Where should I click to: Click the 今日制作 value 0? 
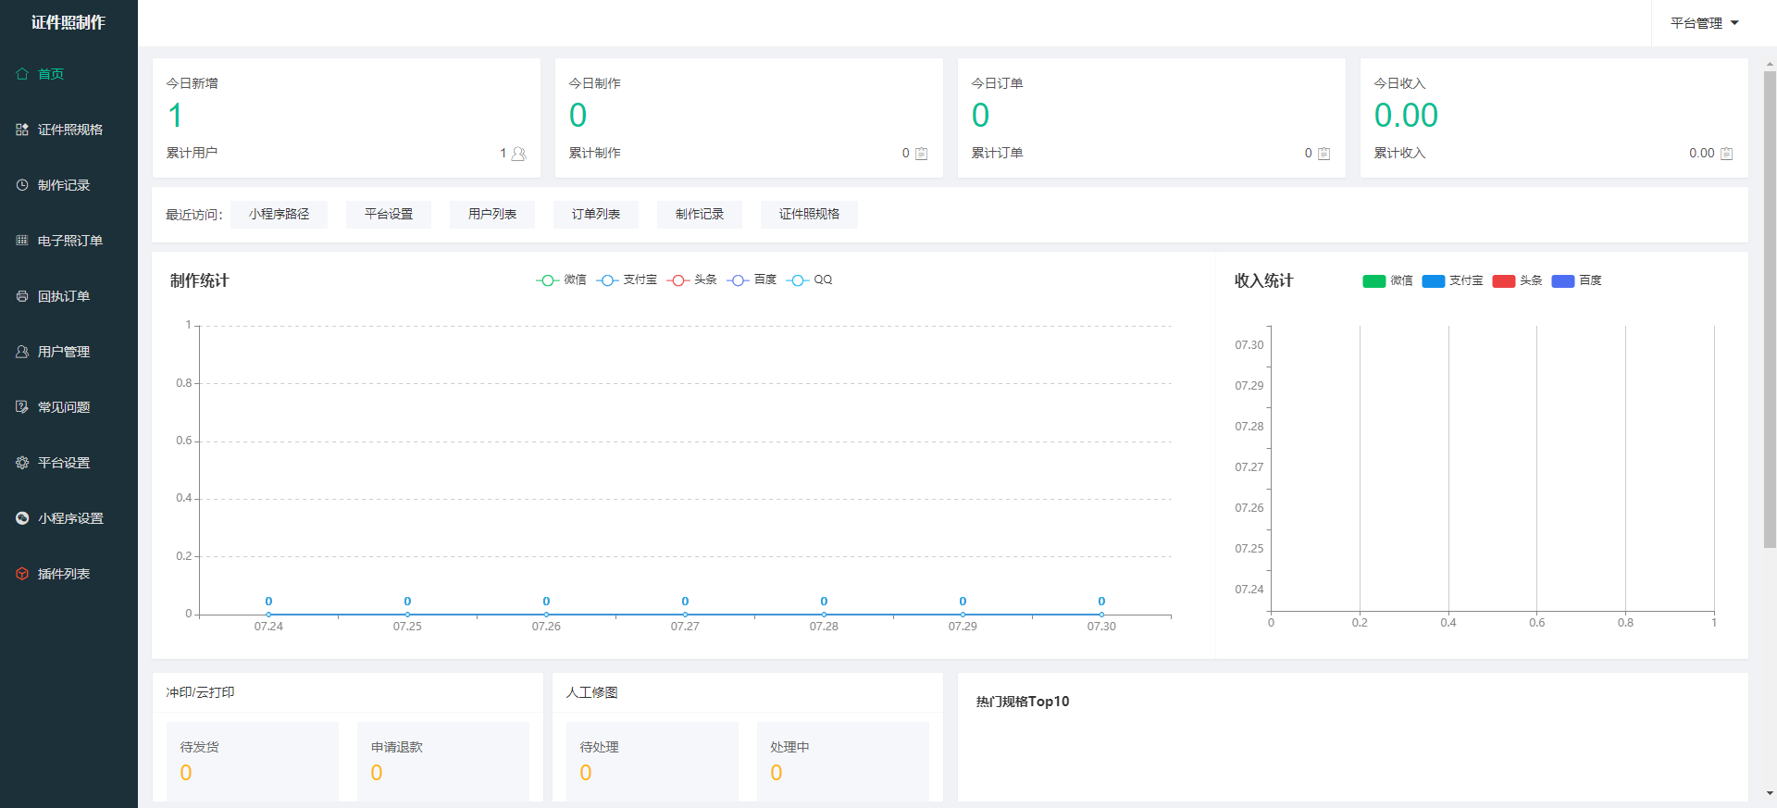point(578,116)
